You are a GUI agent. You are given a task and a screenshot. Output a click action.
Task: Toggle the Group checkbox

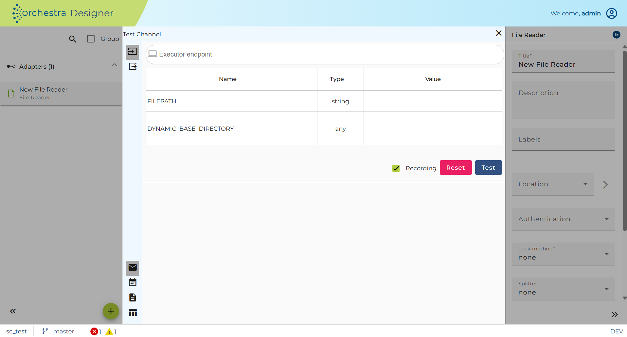coord(91,39)
